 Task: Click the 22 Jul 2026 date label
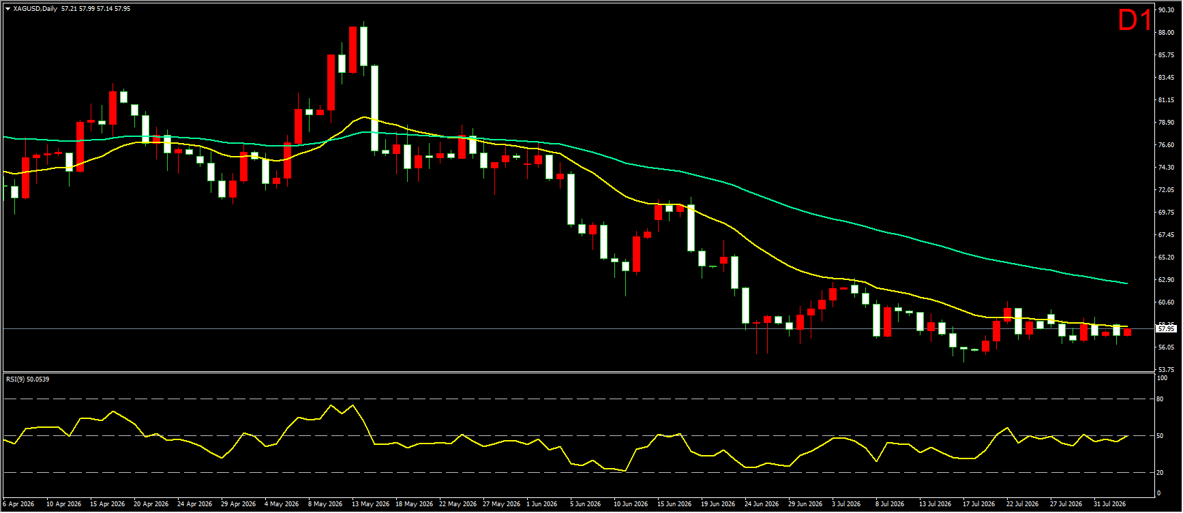point(1022,505)
